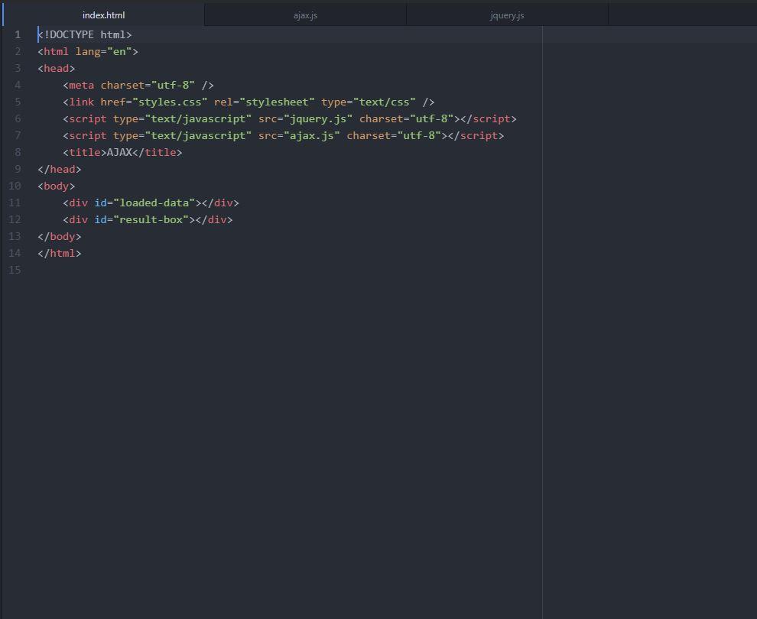Click the closing html tag
This screenshot has height=619, width=757.
coord(60,253)
